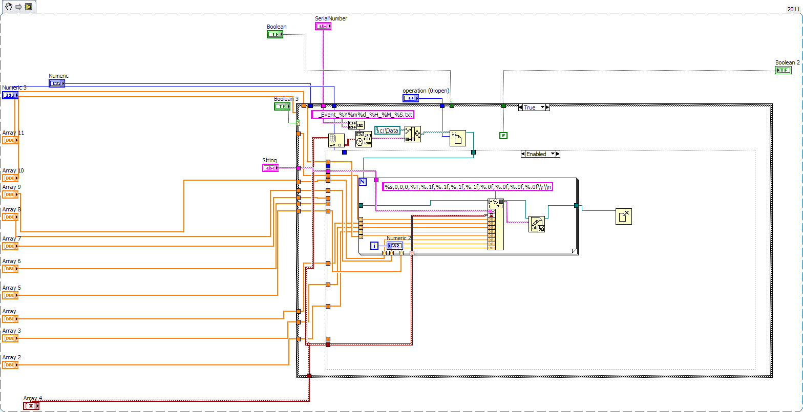
Task: Click the Format Into String node
Action: pyautogui.click(x=496, y=224)
